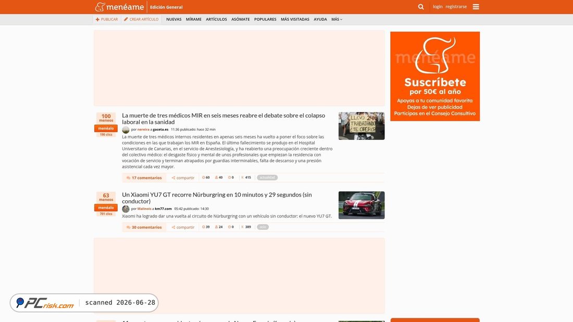Screen dimensions: 573x322
Task: Open the Xiaomi YU7 GT Nürburgring headline
Action: click(x=217, y=198)
